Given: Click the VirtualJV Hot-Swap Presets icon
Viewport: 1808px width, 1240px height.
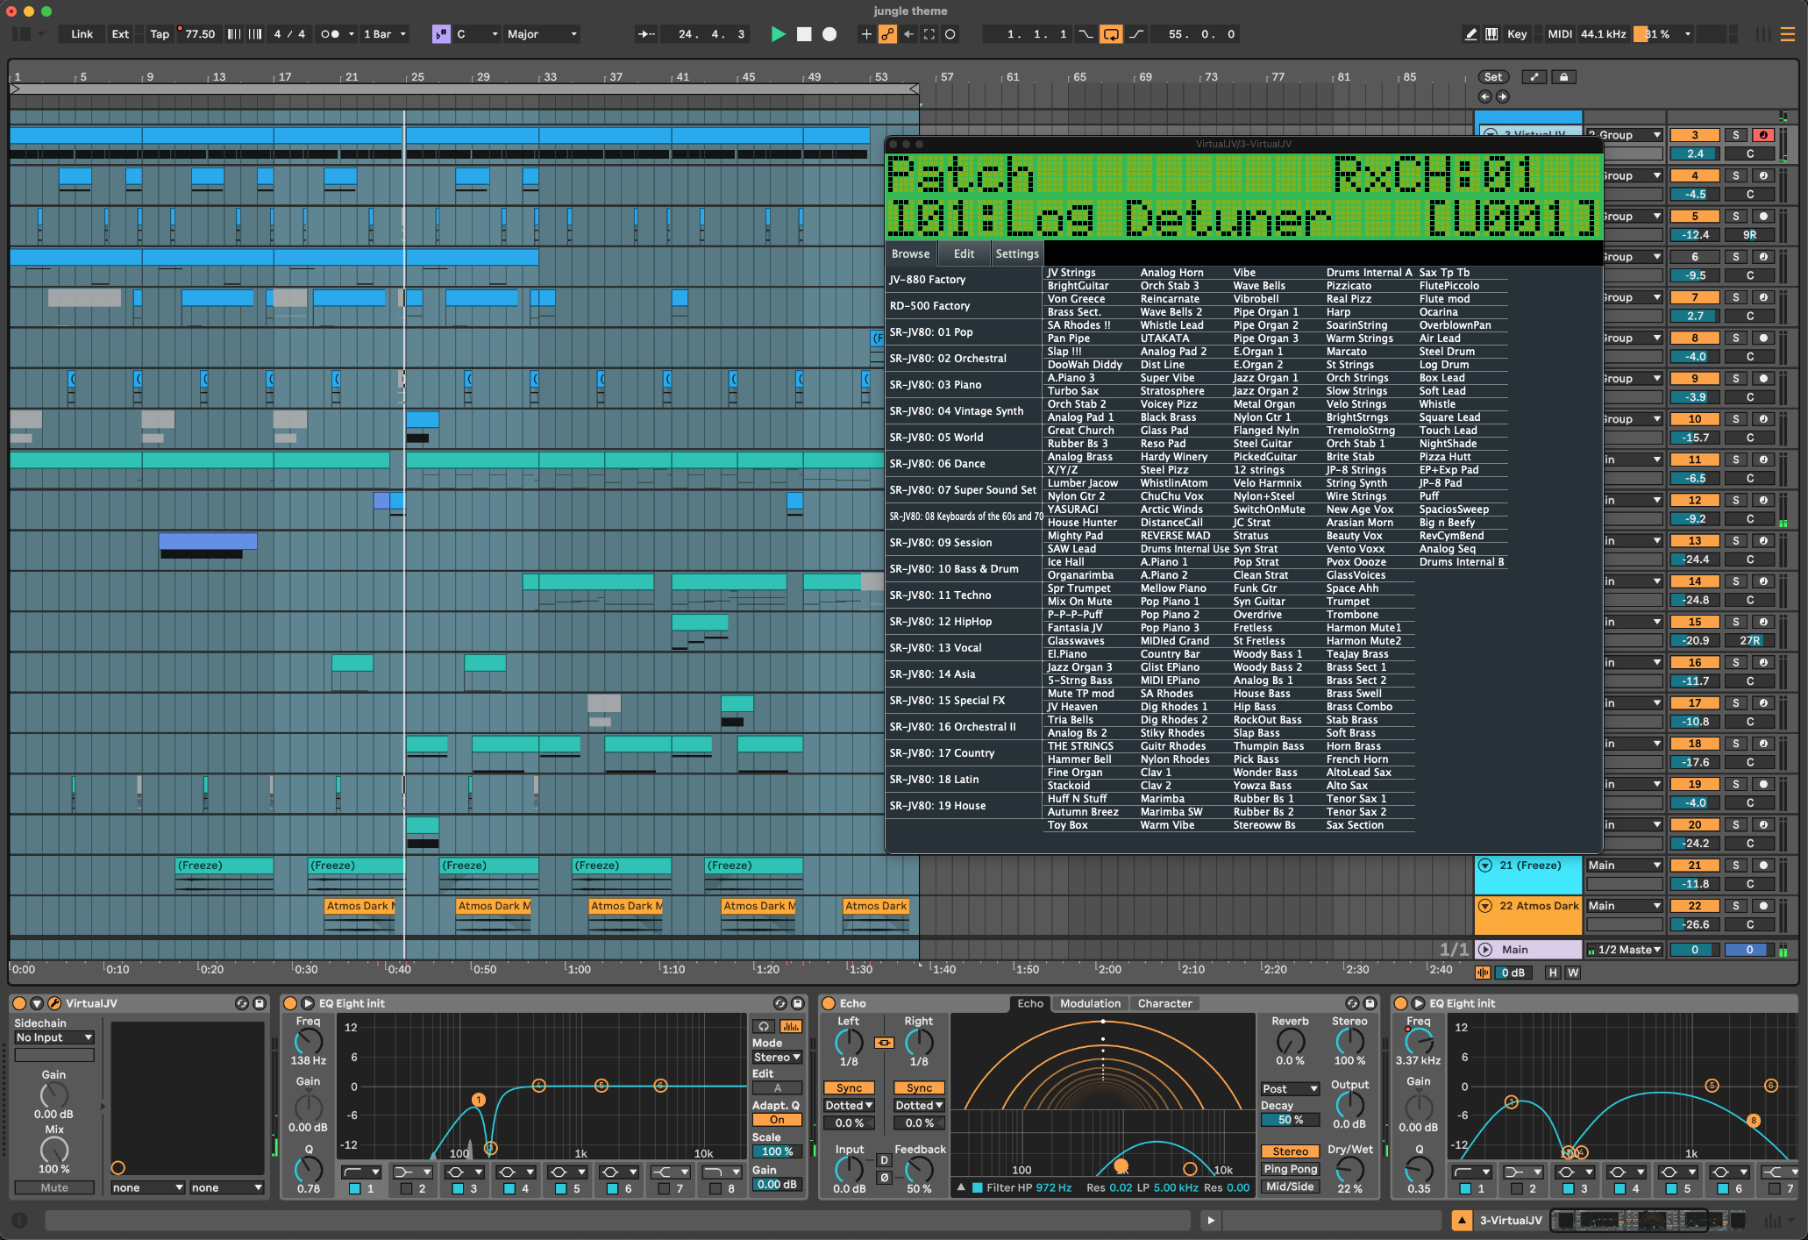Looking at the screenshot, I should [242, 1003].
